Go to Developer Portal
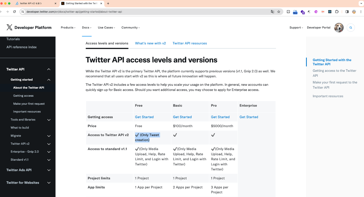Image resolution: width=364 pixels, height=197 pixels. click(318, 27)
